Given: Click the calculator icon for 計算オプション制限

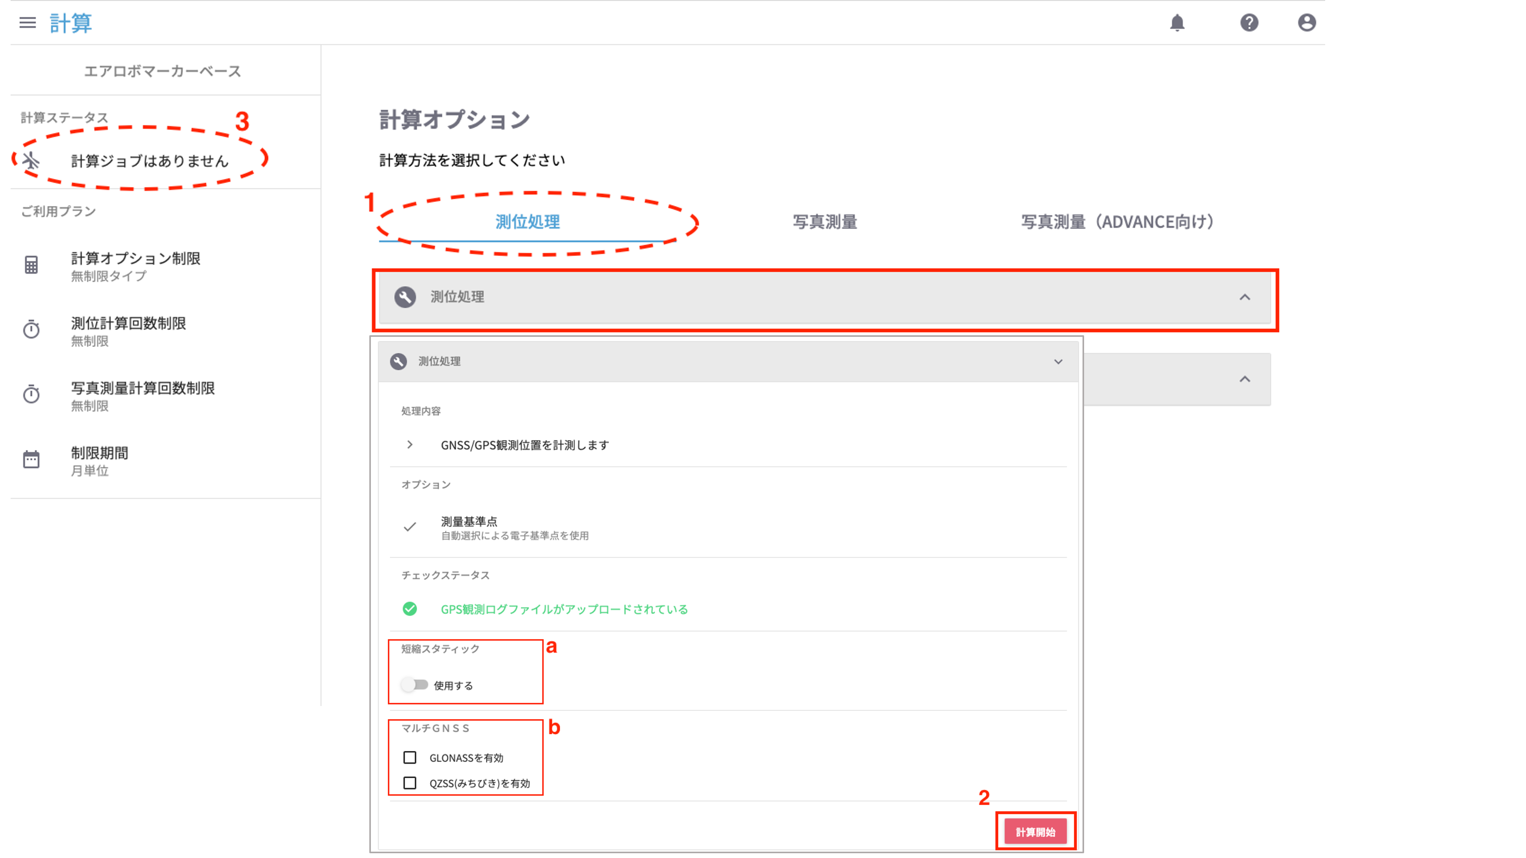Looking at the screenshot, I should coord(31,265).
